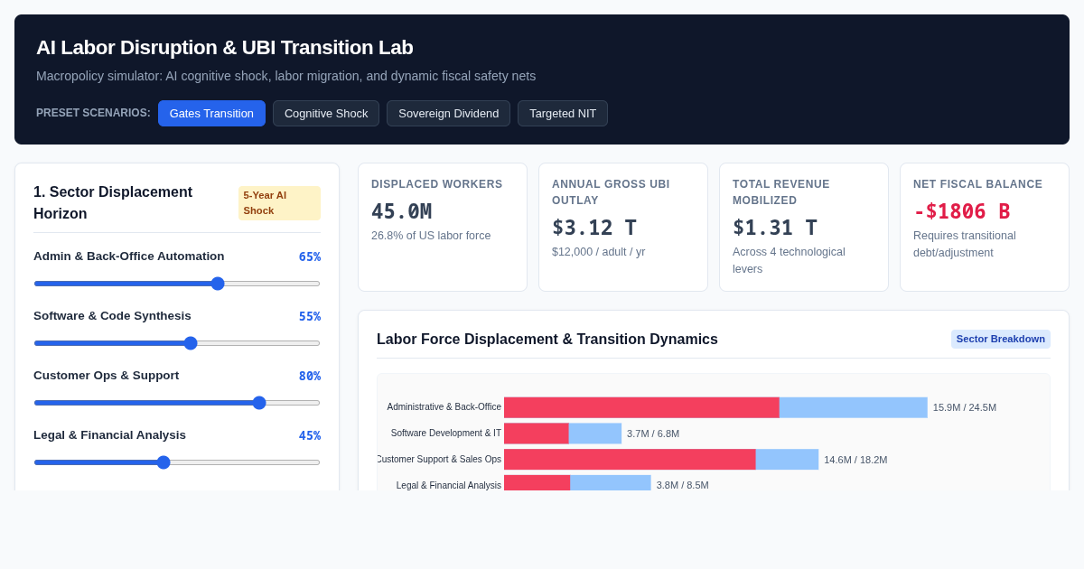Click the 55% code synthesis value
Image resolution: width=1084 pixels, height=569 pixels.
pos(310,316)
